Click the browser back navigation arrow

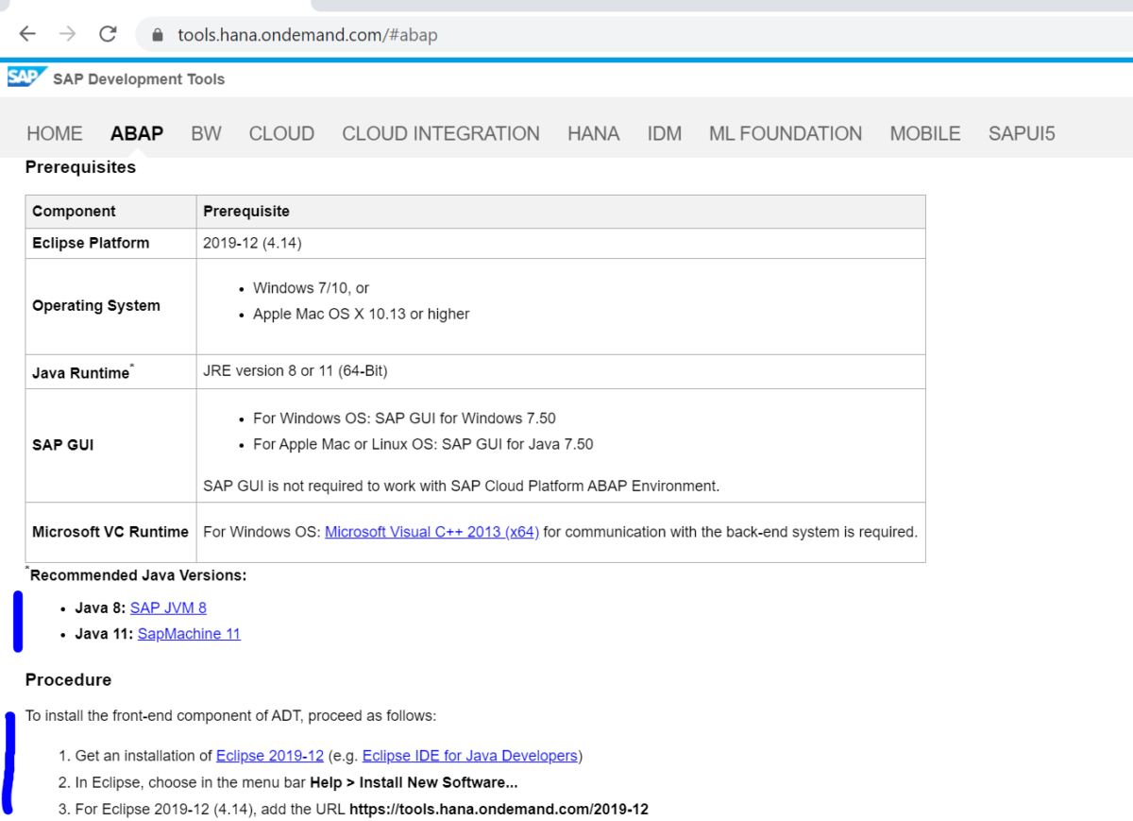[x=27, y=33]
